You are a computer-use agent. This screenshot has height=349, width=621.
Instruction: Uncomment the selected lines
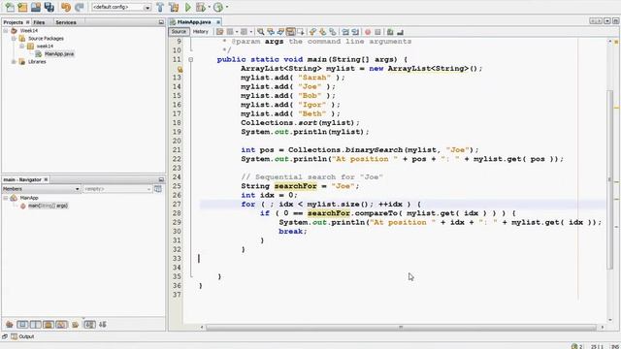(x=400, y=32)
